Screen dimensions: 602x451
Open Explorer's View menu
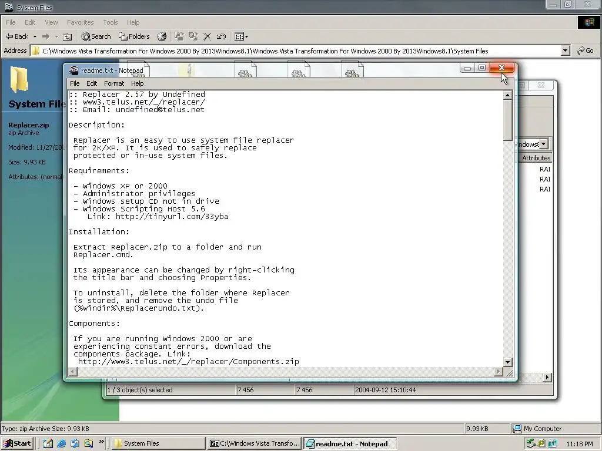pyautogui.click(x=51, y=22)
